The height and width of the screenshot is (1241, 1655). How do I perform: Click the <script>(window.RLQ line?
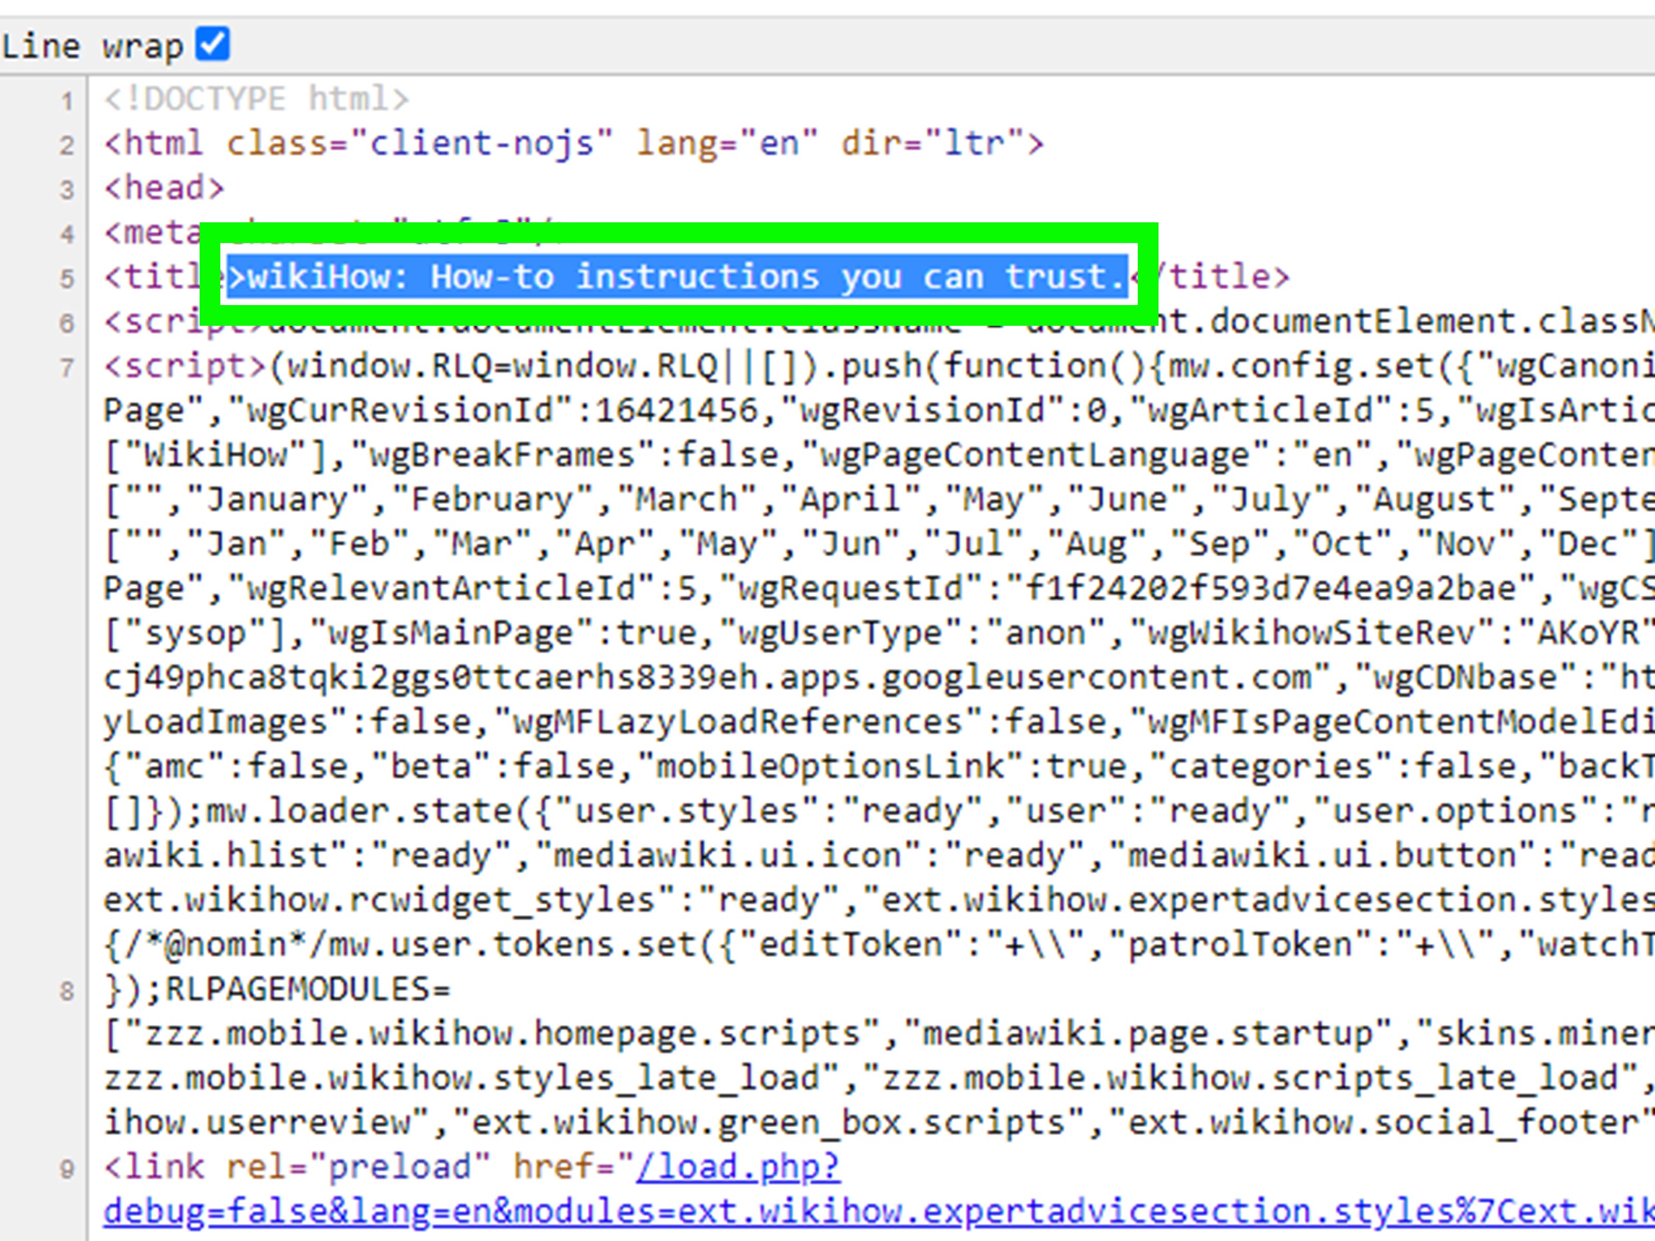(x=878, y=366)
